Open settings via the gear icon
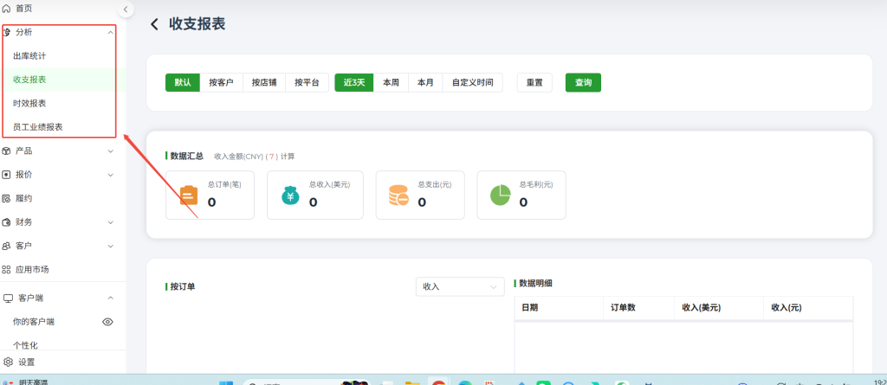This screenshot has height=385, width=887. pos(8,362)
